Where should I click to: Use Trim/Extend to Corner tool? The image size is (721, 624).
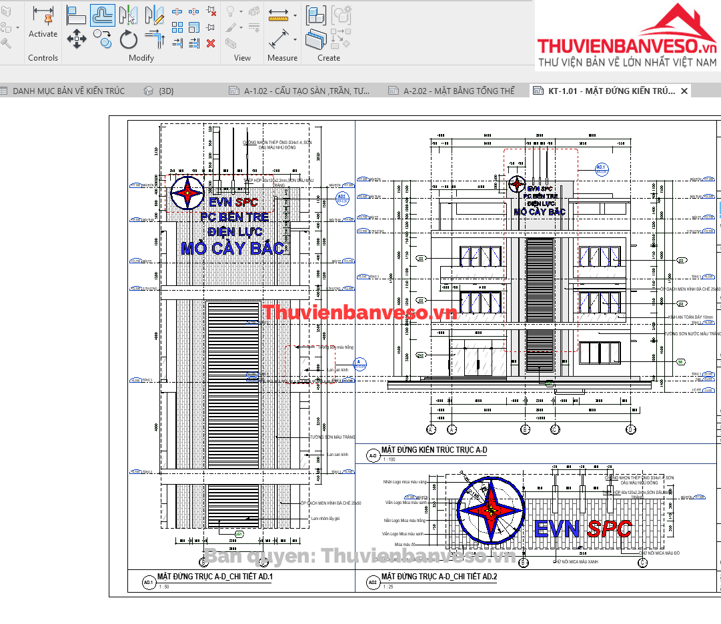154,39
